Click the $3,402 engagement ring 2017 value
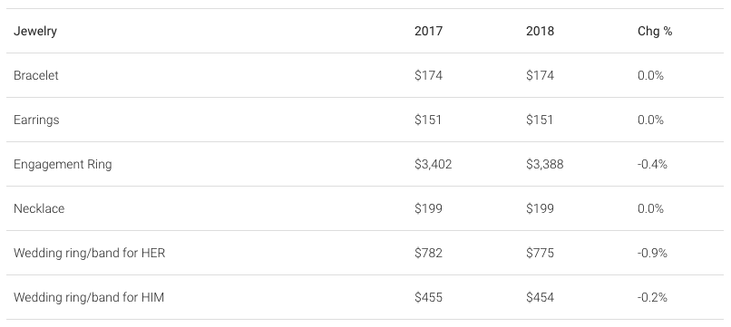The width and height of the screenshot is (731, 327). pyautogui.click(x=434, y=165)
